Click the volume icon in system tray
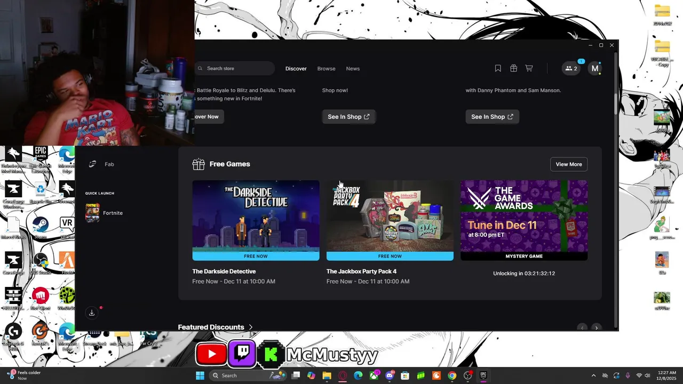Screen dimensions: 683x384 pyautogui.click(x=647, y=375)
